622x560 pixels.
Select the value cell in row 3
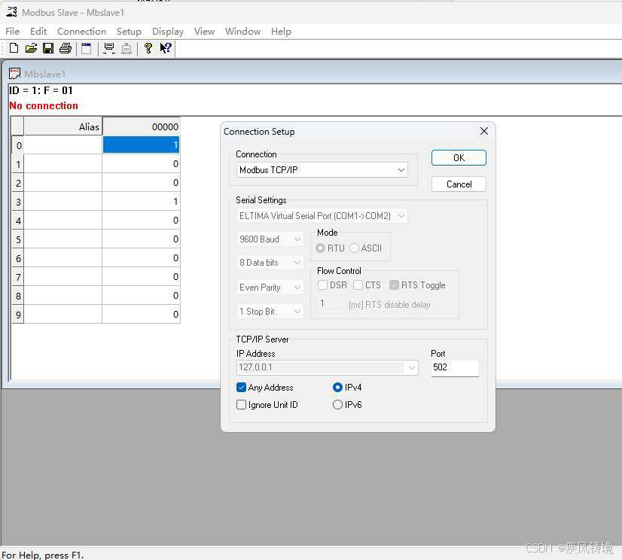click(142, 202)
